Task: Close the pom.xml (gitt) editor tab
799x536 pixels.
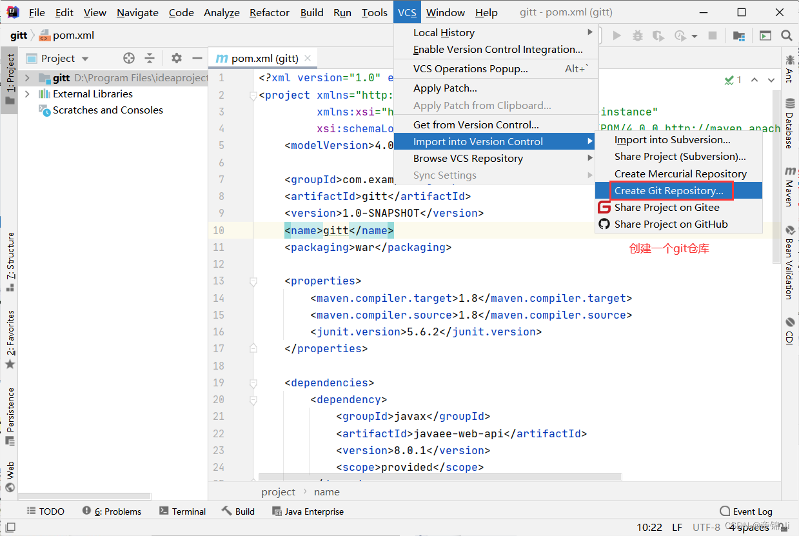Action: 308,58
